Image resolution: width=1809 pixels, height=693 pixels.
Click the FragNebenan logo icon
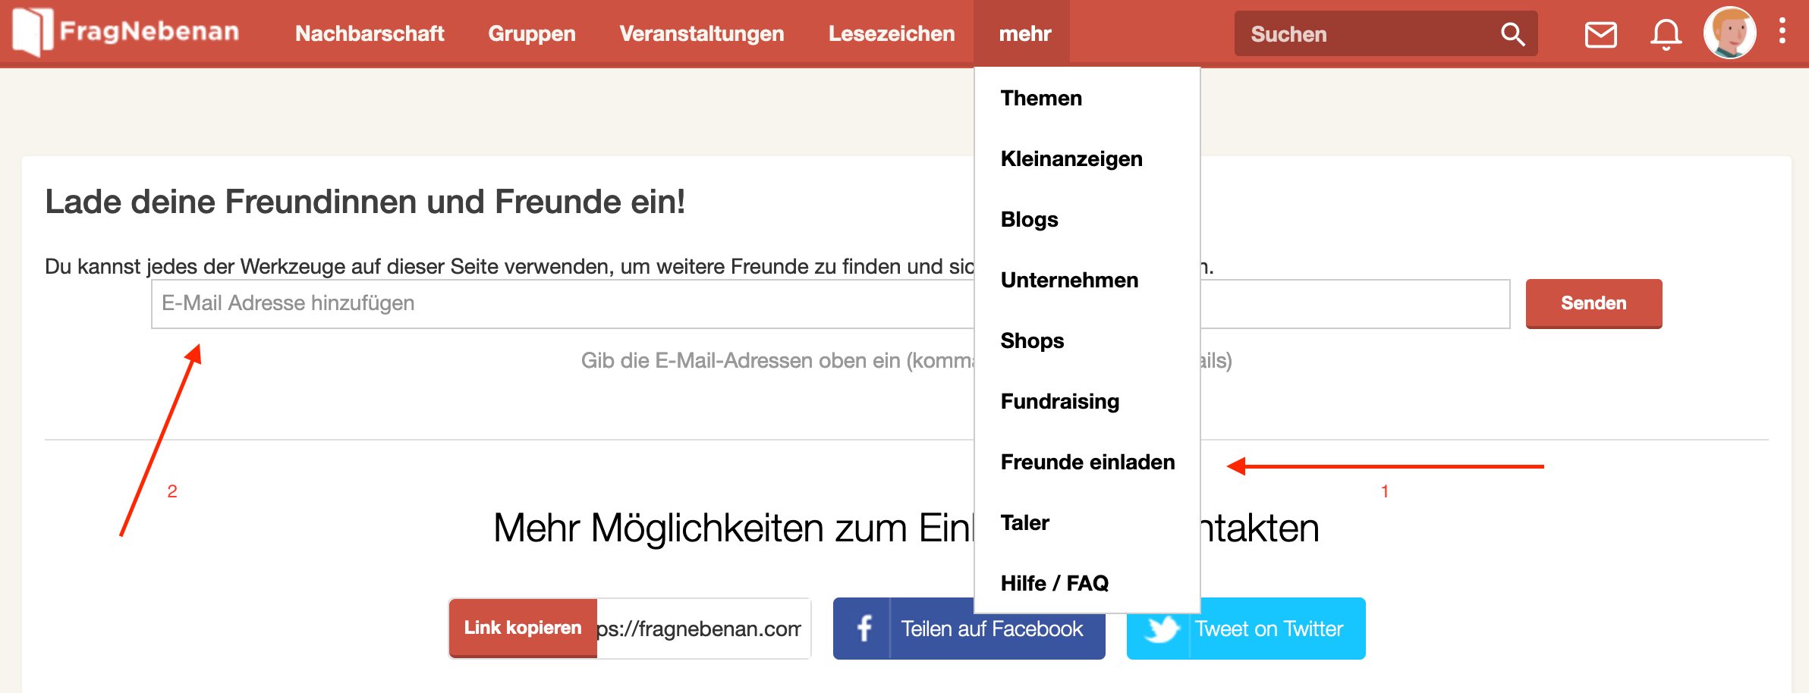(x=33, y=32)
